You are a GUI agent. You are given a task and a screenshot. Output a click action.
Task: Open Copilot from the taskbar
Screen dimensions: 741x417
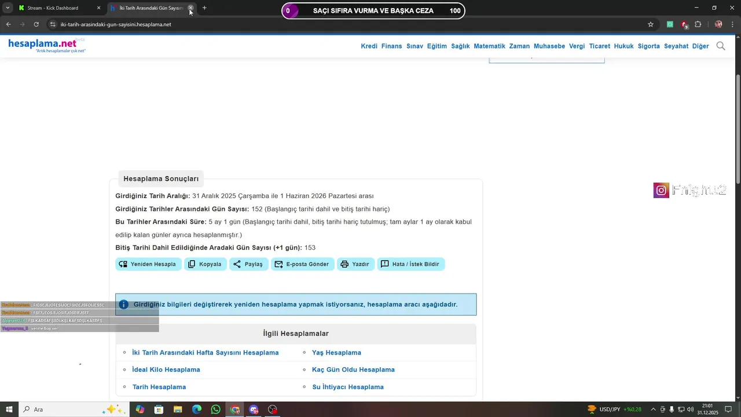tap(140, 409)
